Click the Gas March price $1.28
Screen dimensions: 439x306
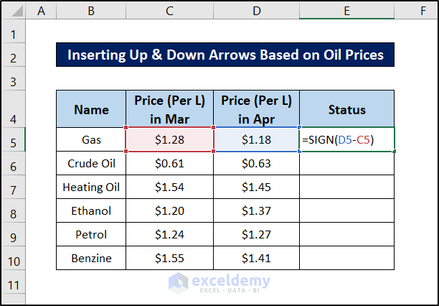click(x=169, y=139)
